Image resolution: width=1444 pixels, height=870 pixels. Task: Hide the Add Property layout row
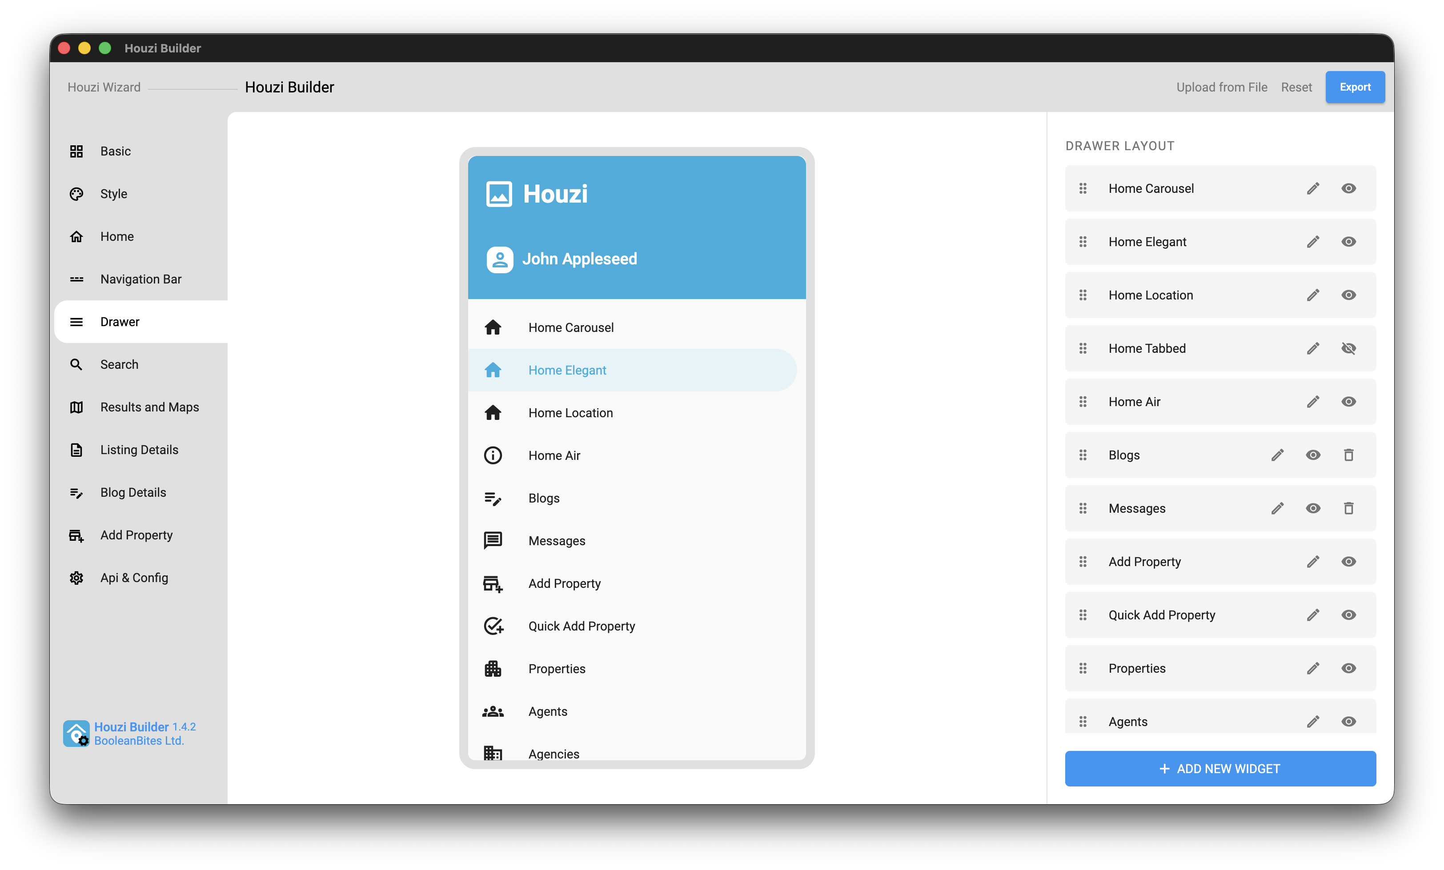coord(1348,561)
